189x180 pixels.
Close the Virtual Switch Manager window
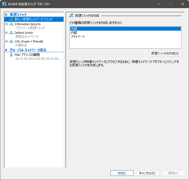tap(183, 4)
